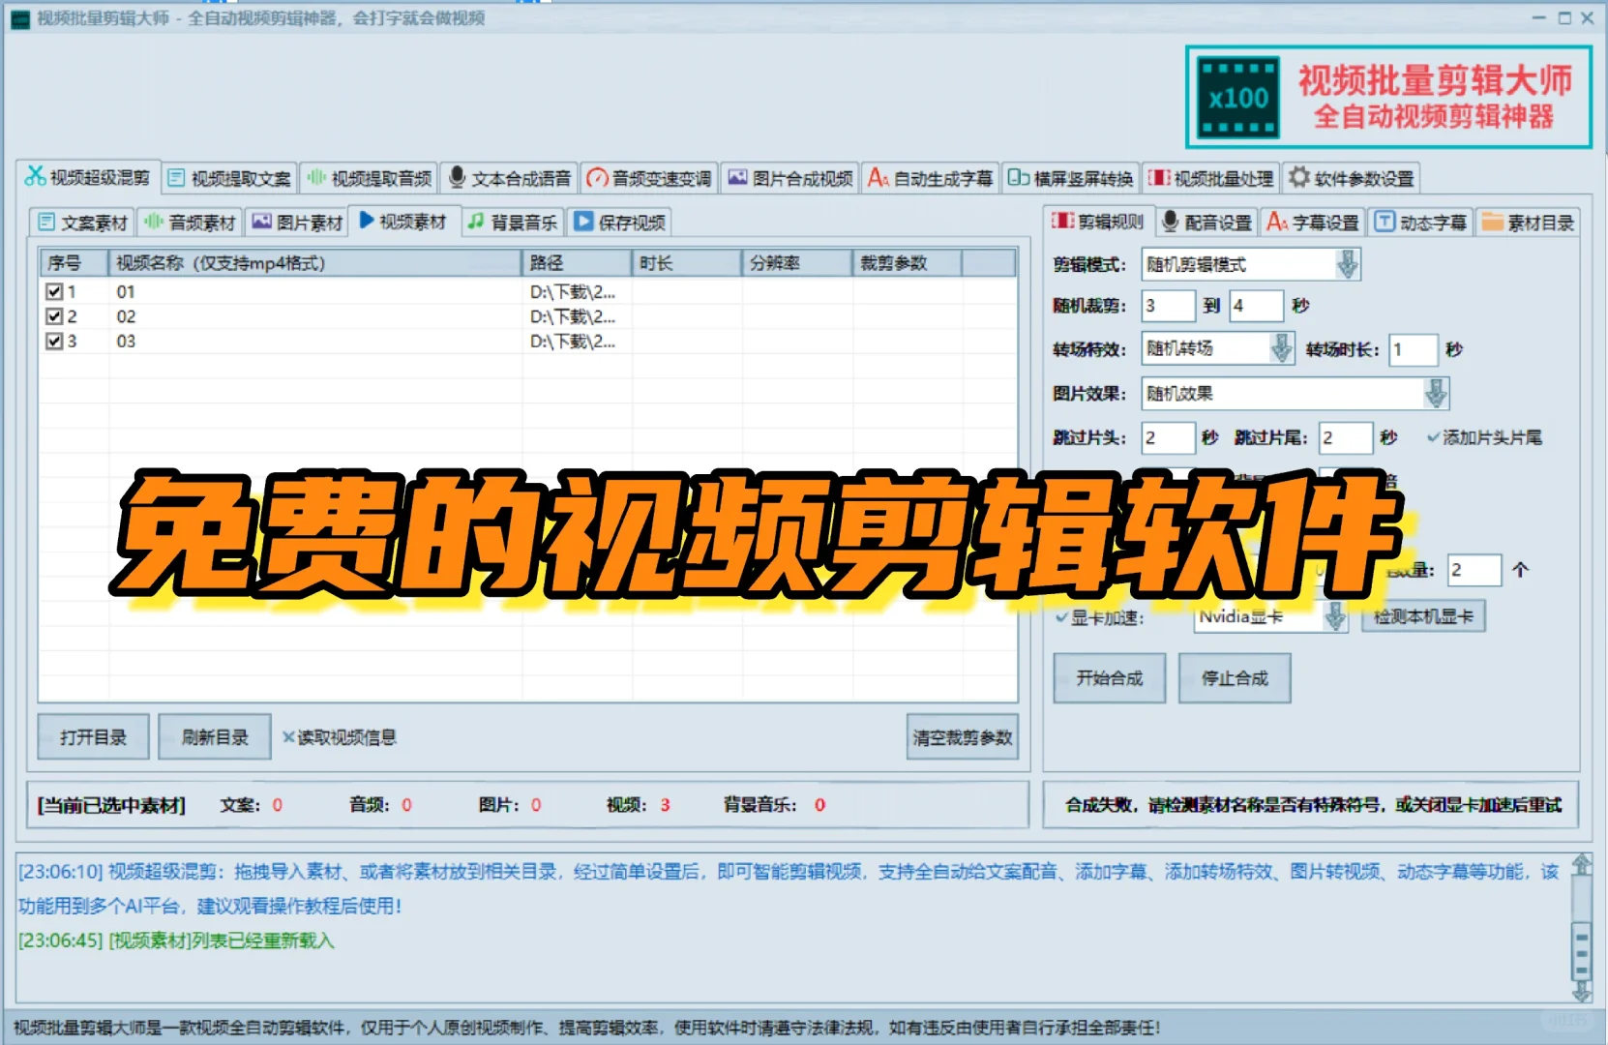This screenshot has width=1608, height=1045.
Task: Switch to 音频变速变调 tool
Action: (x=648, y=177)
